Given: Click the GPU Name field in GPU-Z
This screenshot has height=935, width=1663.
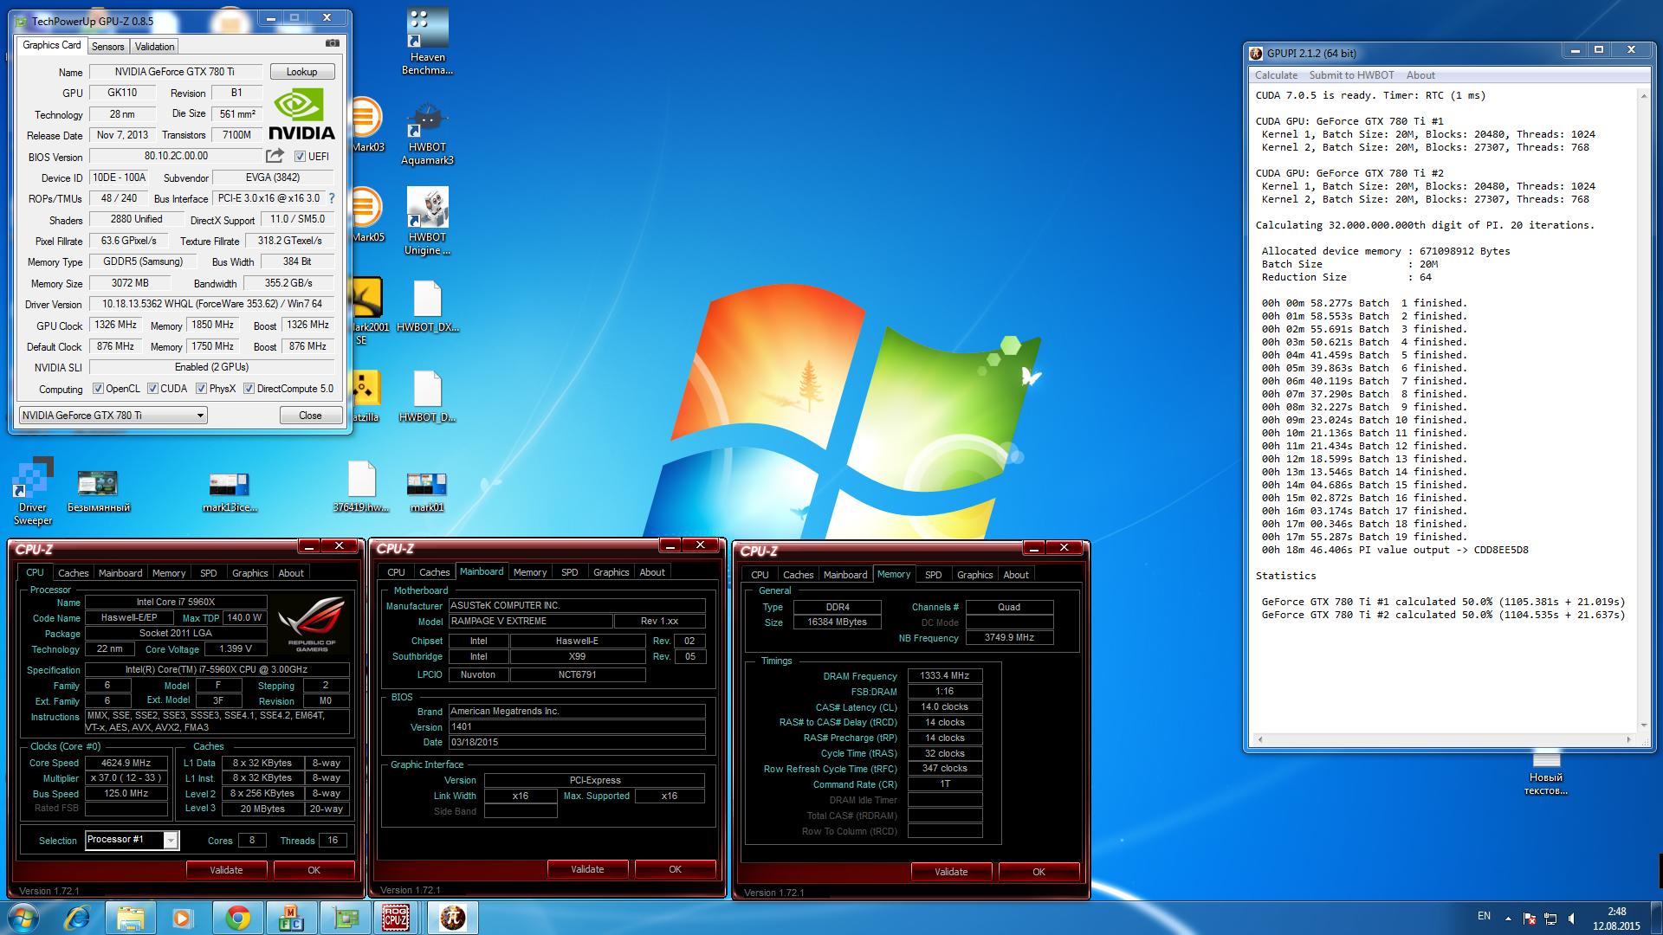Looking at the screenshot, I should tap(174, 72).
